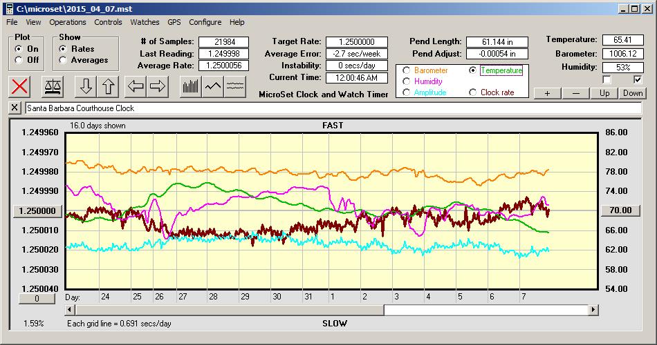The width and height of the screenshot is (657, 345).
Task: Set Plot to Off
Action: pos(19,60)
